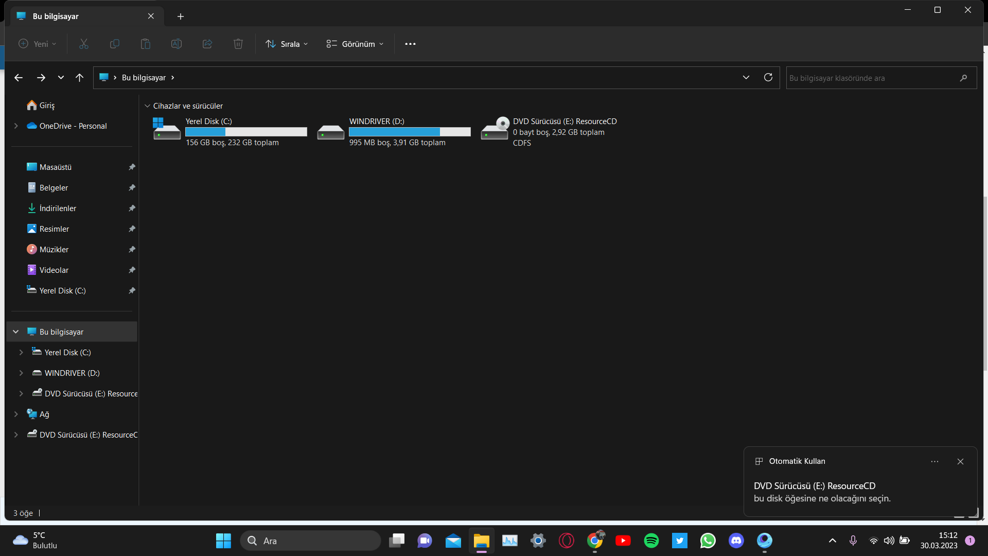The width and height of the screenshot is (988, 556).
Task: Expand the OneDrive - Personal node
Action: click(16, 126)
